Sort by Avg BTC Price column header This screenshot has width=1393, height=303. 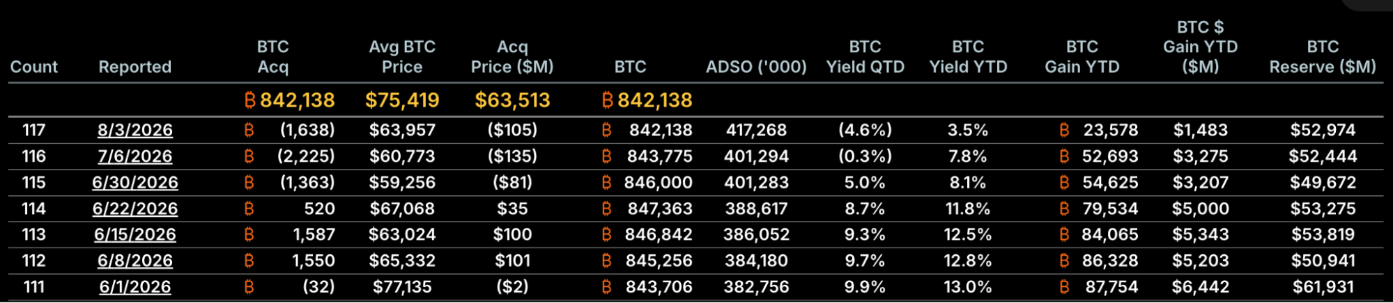tap(402, 57)
